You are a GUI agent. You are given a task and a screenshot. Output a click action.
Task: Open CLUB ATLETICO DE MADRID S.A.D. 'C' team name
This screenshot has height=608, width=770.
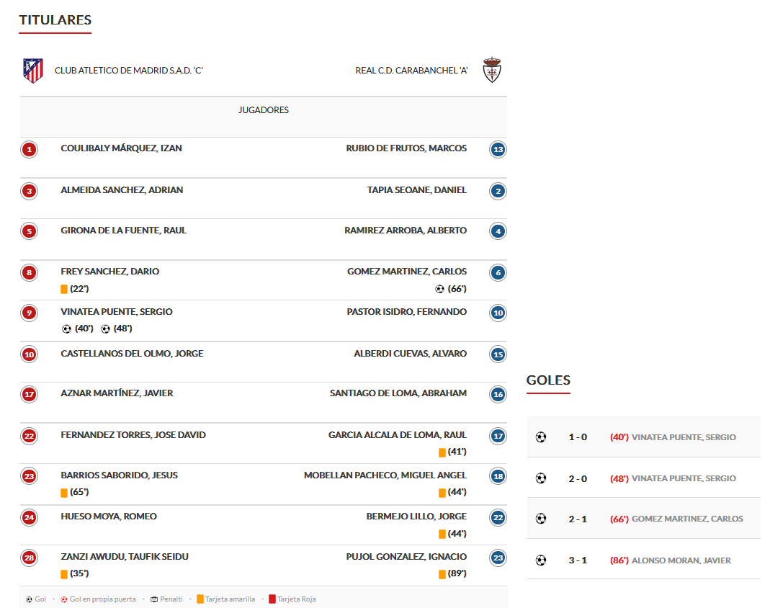coord(129,71)
